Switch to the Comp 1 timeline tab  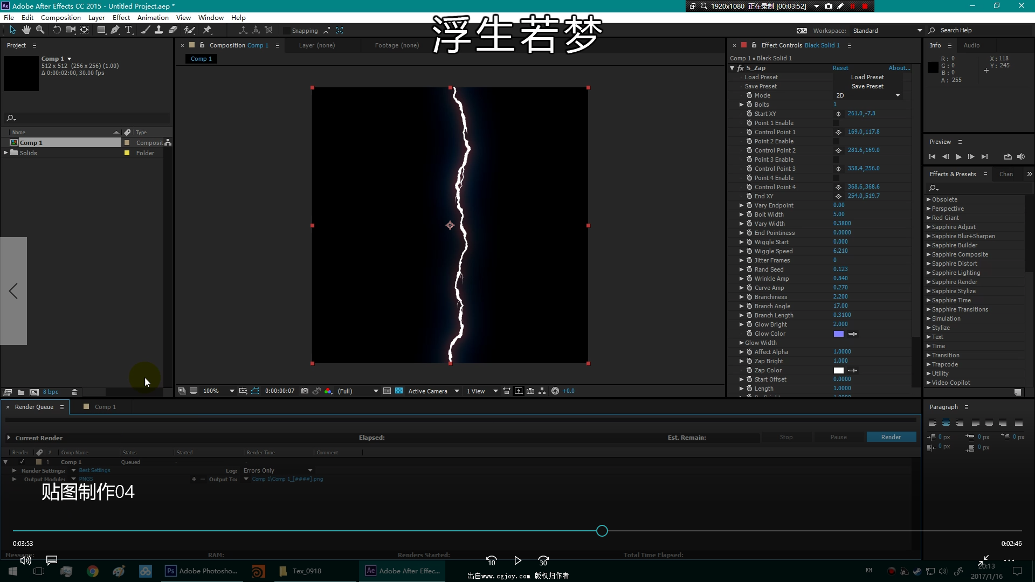pos(105,407)
